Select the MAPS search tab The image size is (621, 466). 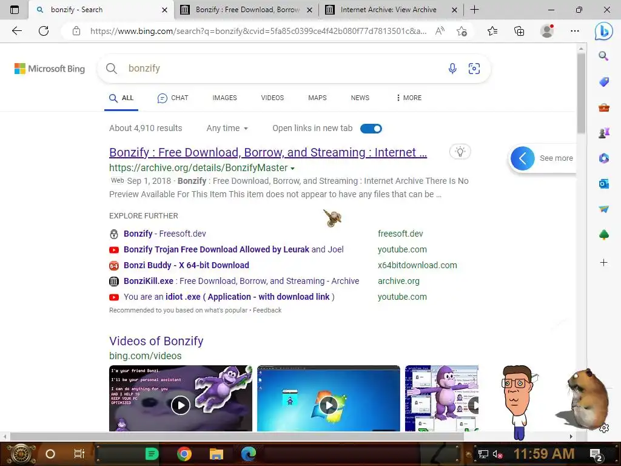pyautogui.click(x=317, y=98)
